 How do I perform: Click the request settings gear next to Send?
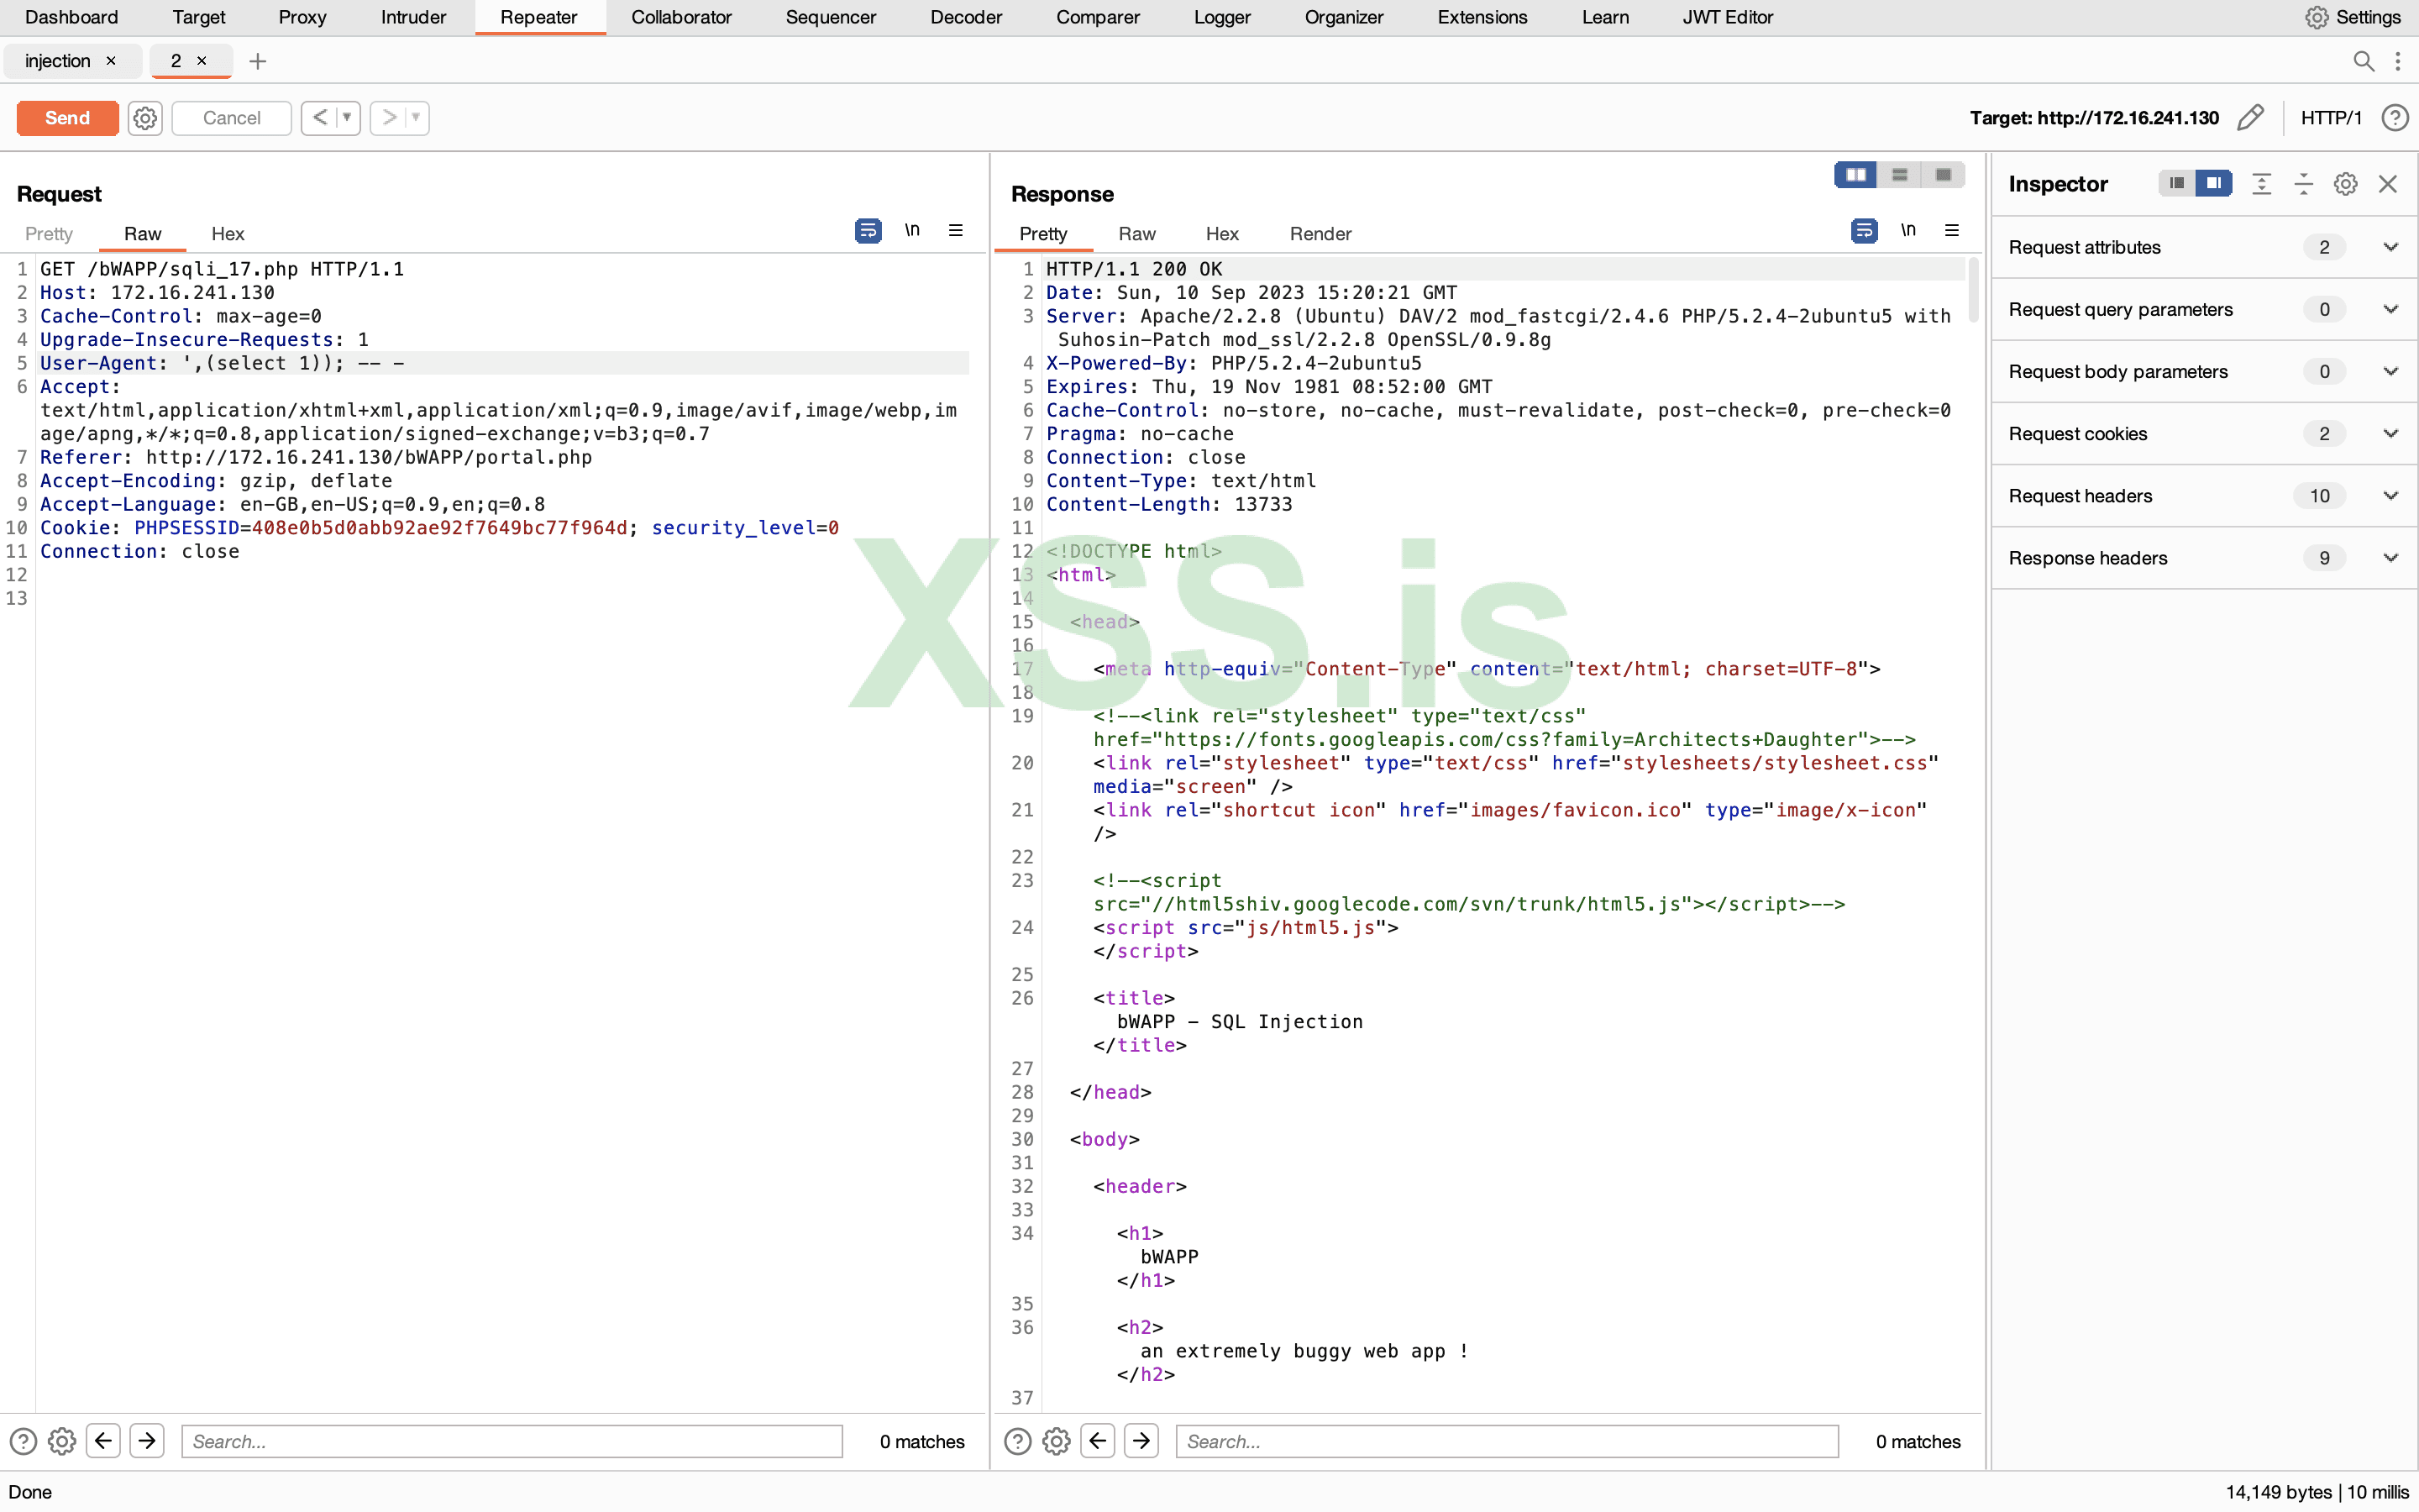[145, 118]
